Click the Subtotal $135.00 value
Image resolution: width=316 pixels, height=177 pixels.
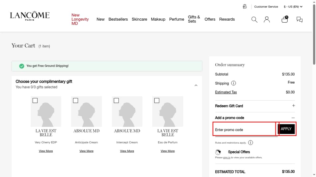pos(288,74)
